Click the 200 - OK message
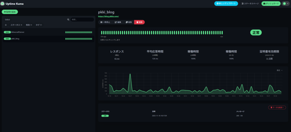Viewport: 291px width, 132px height. click(239, 116)
